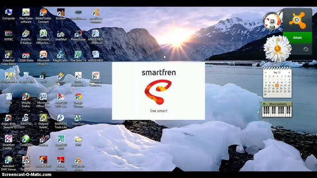Open GlobeTrotter Connect shortcut
This screenshot has width=317, height=178.
(43, 16)
